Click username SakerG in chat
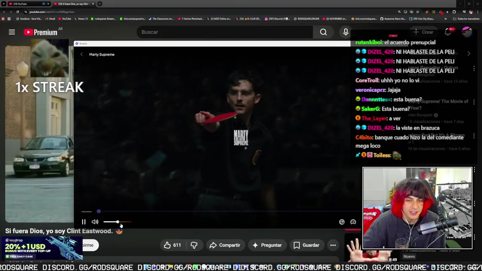Screen dimensions: 482x271 coord(371,109)
